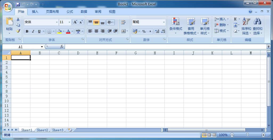The height and width of the screenshot is (140, 273).
Task: Decrease font size with the small A
Action: (x=81, y=22)
